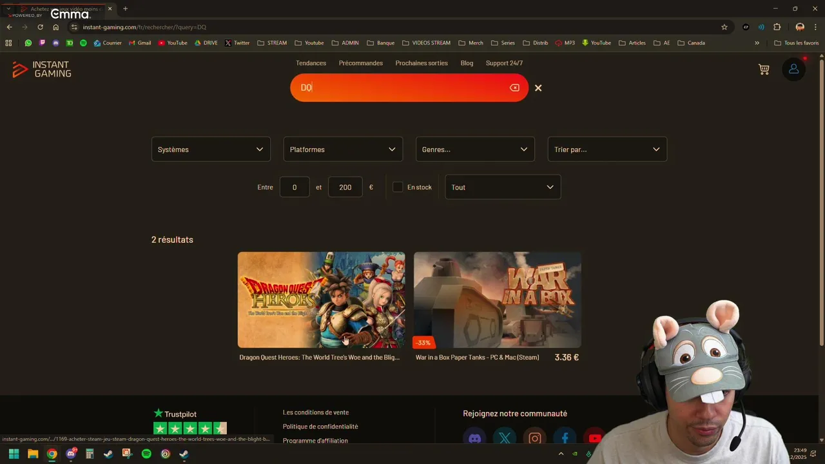Open the War in a Box game thumbnail
Viewport: 825px width, 464px height.
tap(498, 300)
